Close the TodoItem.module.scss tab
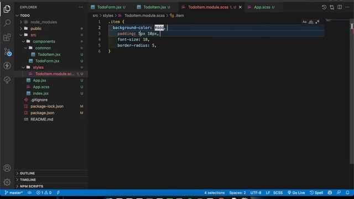The image size is (354, 199). tap(240, 7)
